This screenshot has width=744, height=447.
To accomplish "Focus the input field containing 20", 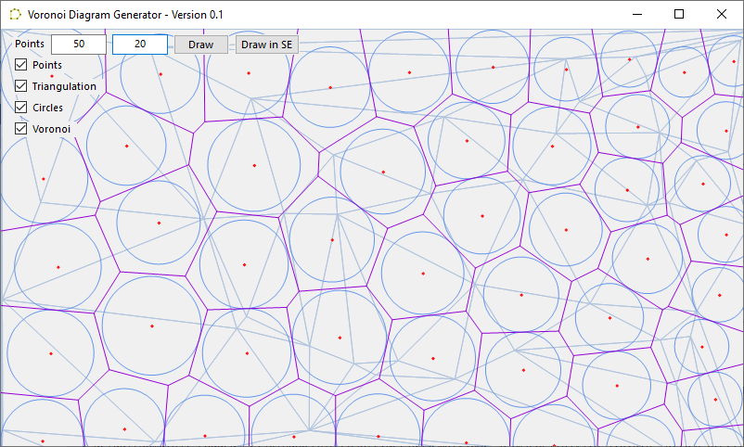I will [140, 45].
